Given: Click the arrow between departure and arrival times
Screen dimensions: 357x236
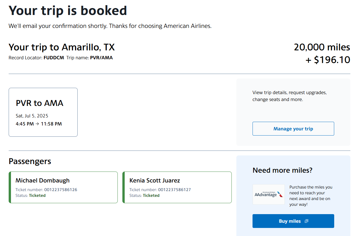Looking at the screenshot, I should tap(37, 124).
